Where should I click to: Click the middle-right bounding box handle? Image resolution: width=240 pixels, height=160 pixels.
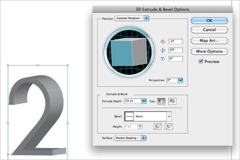[x=68, y=123]
